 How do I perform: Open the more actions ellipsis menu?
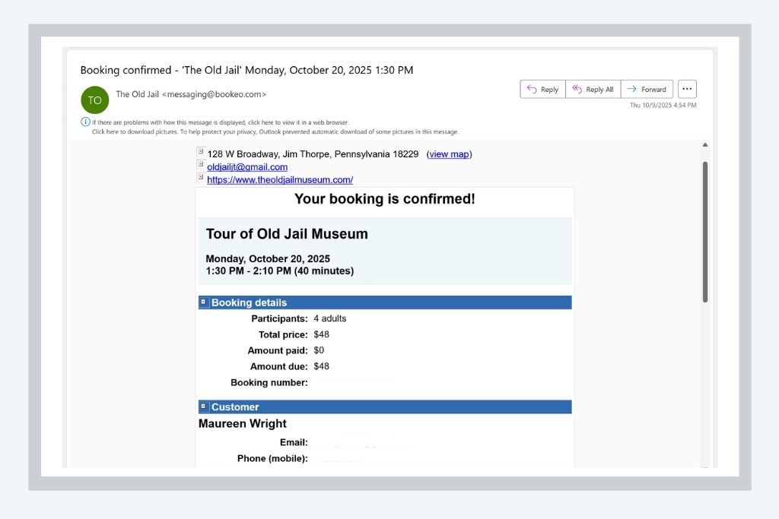(687, 90)
